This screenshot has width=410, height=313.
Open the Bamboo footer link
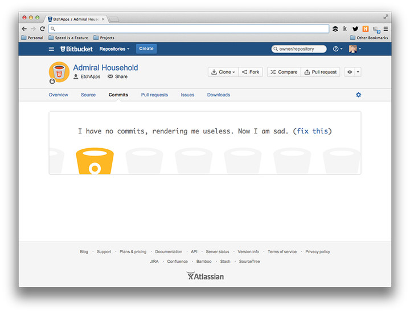point(204,262)
